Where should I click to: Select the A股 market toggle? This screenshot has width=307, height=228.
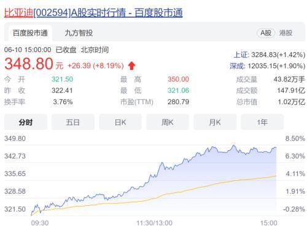click(266, 33)
